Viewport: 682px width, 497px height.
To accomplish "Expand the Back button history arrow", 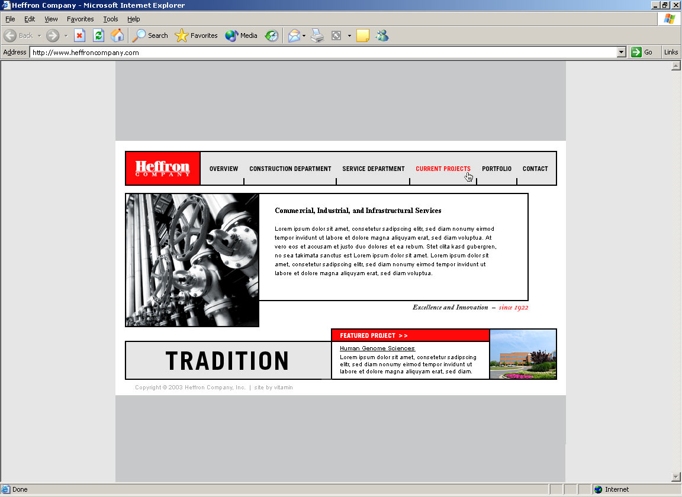I will pos(39,35).
